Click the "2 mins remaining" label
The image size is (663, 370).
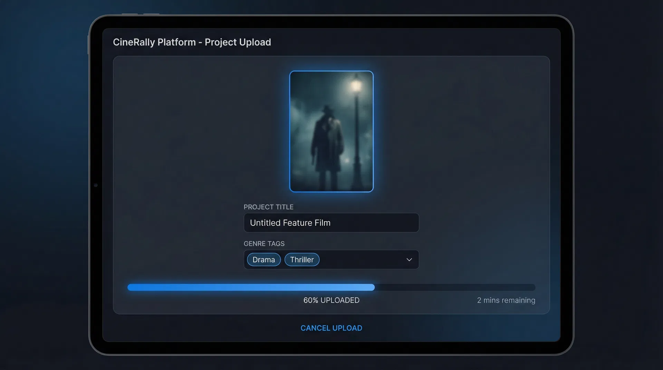[506, 300]
